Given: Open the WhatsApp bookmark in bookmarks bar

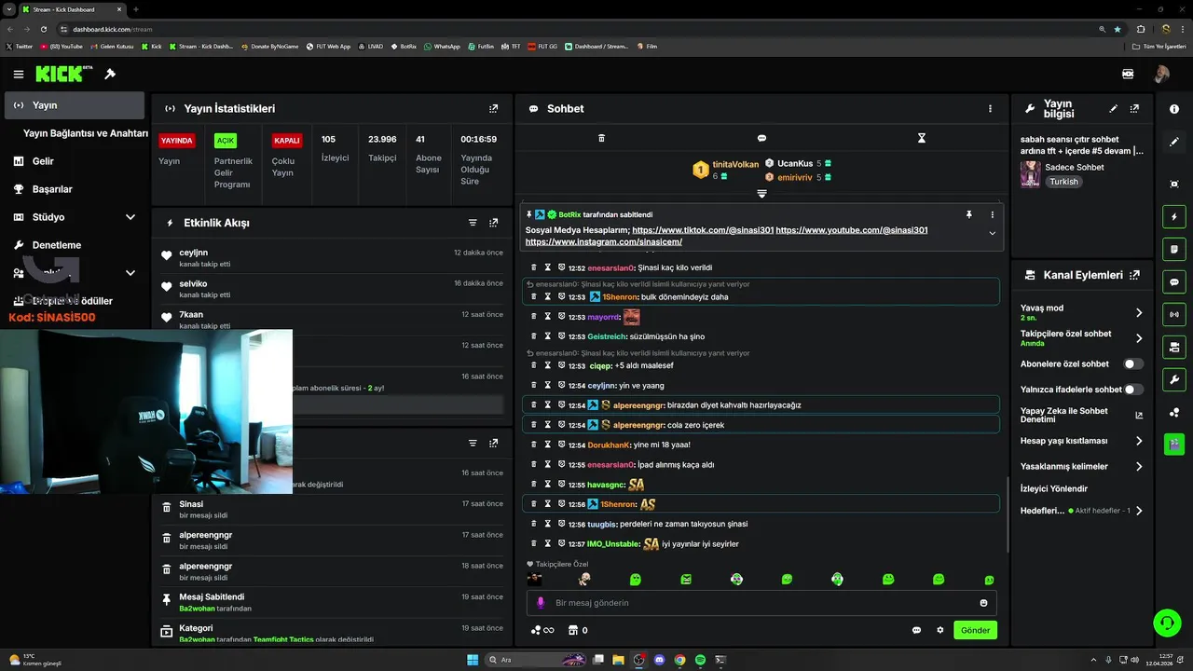Looking at the screenshot, I should coord(442,46).
